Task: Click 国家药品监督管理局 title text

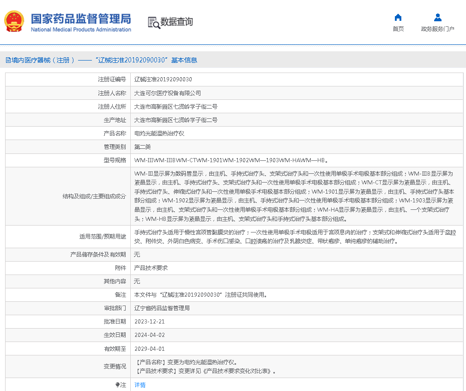Action: click(81, 18)
